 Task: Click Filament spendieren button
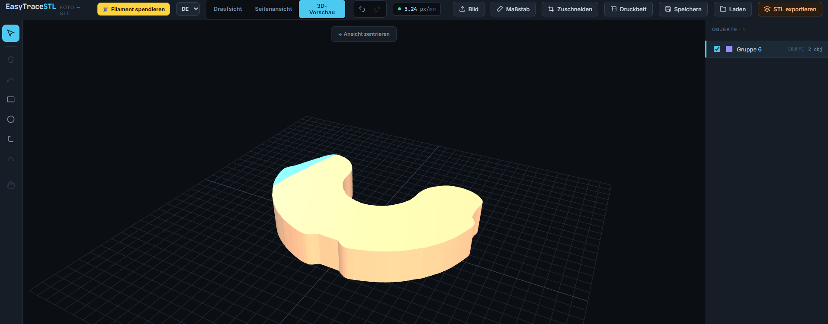(134, 9)
